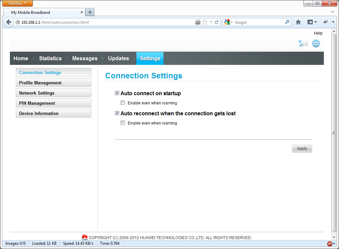Click the signal strength indicator icon

(x=303, y=43)
